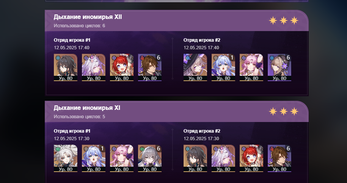Click Отряд игрока #2 label in stage XII

click(202, 40)
